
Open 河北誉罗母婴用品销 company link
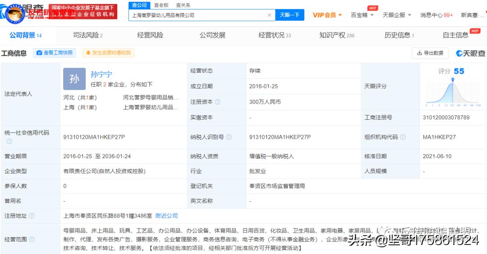[151, 98]
